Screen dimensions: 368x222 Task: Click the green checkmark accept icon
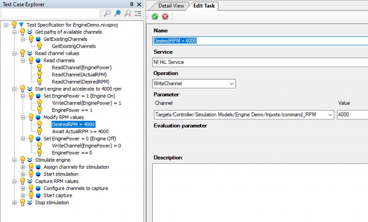tap(155, 17)
